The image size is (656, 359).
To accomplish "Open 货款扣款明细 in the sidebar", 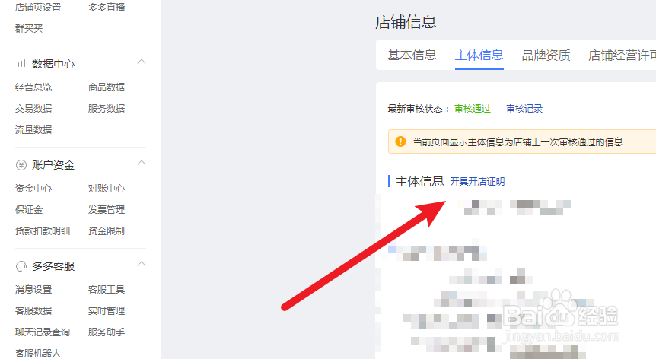I will tap(43, 231).
